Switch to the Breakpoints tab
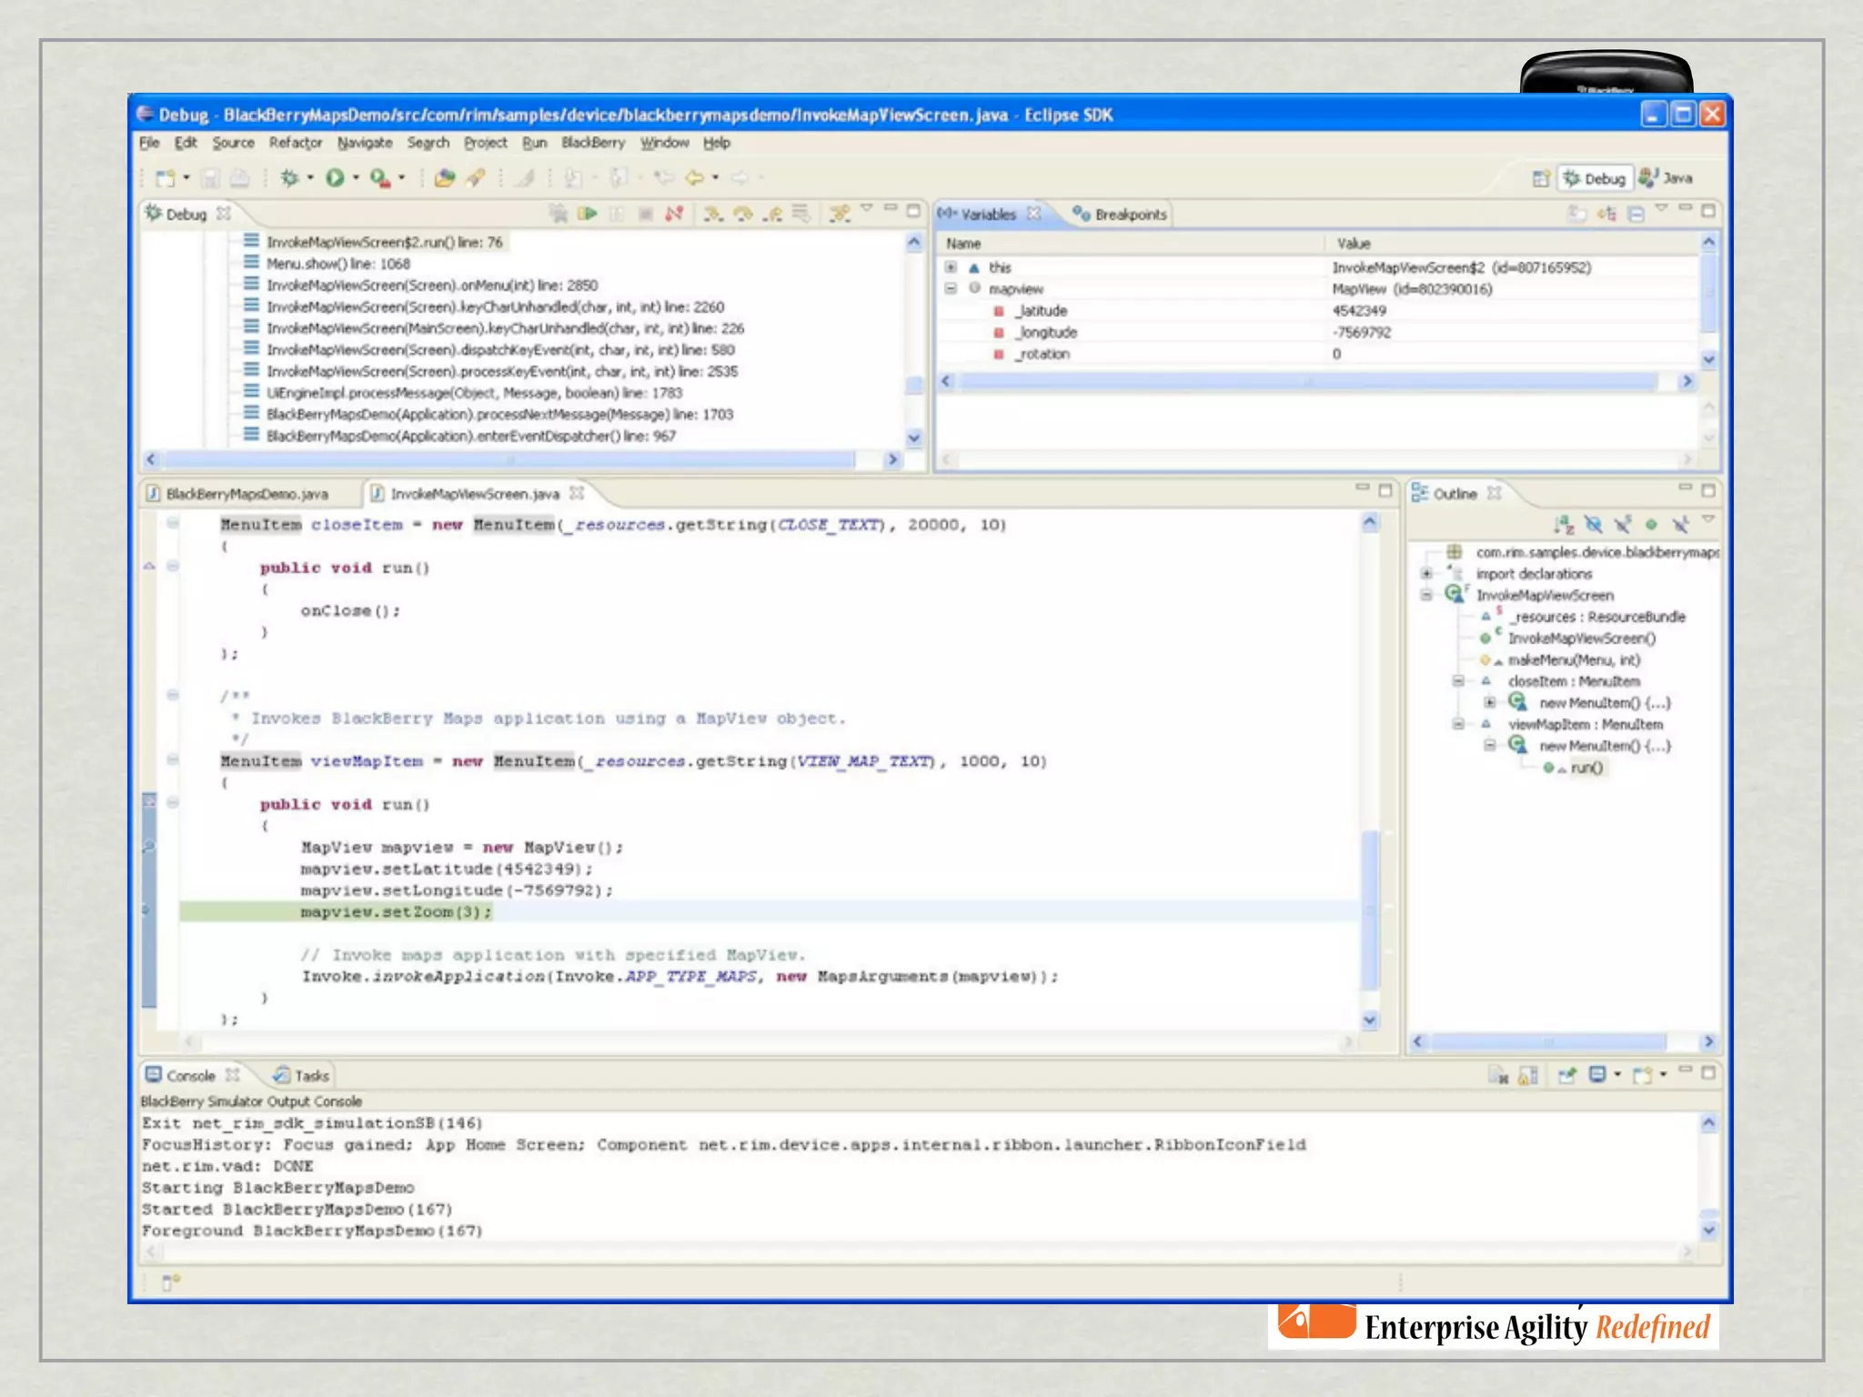1863x1397 pixels. coord(1120,215)
